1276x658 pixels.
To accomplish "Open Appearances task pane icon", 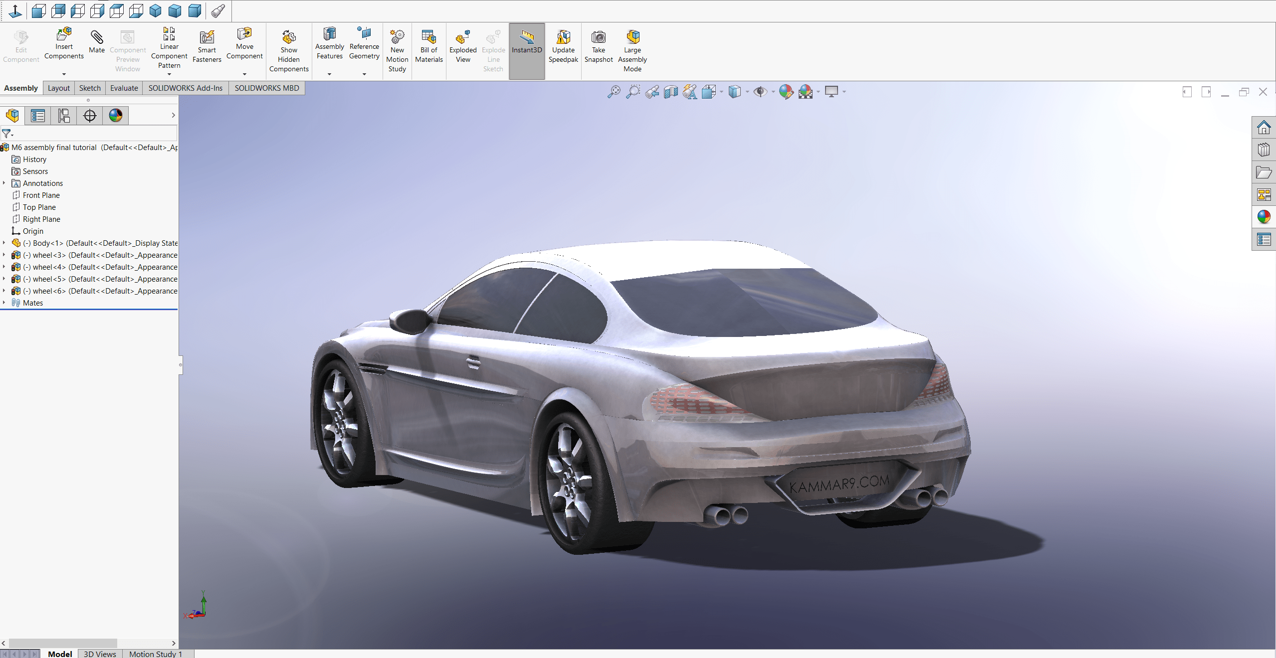I will [1264, 217].
